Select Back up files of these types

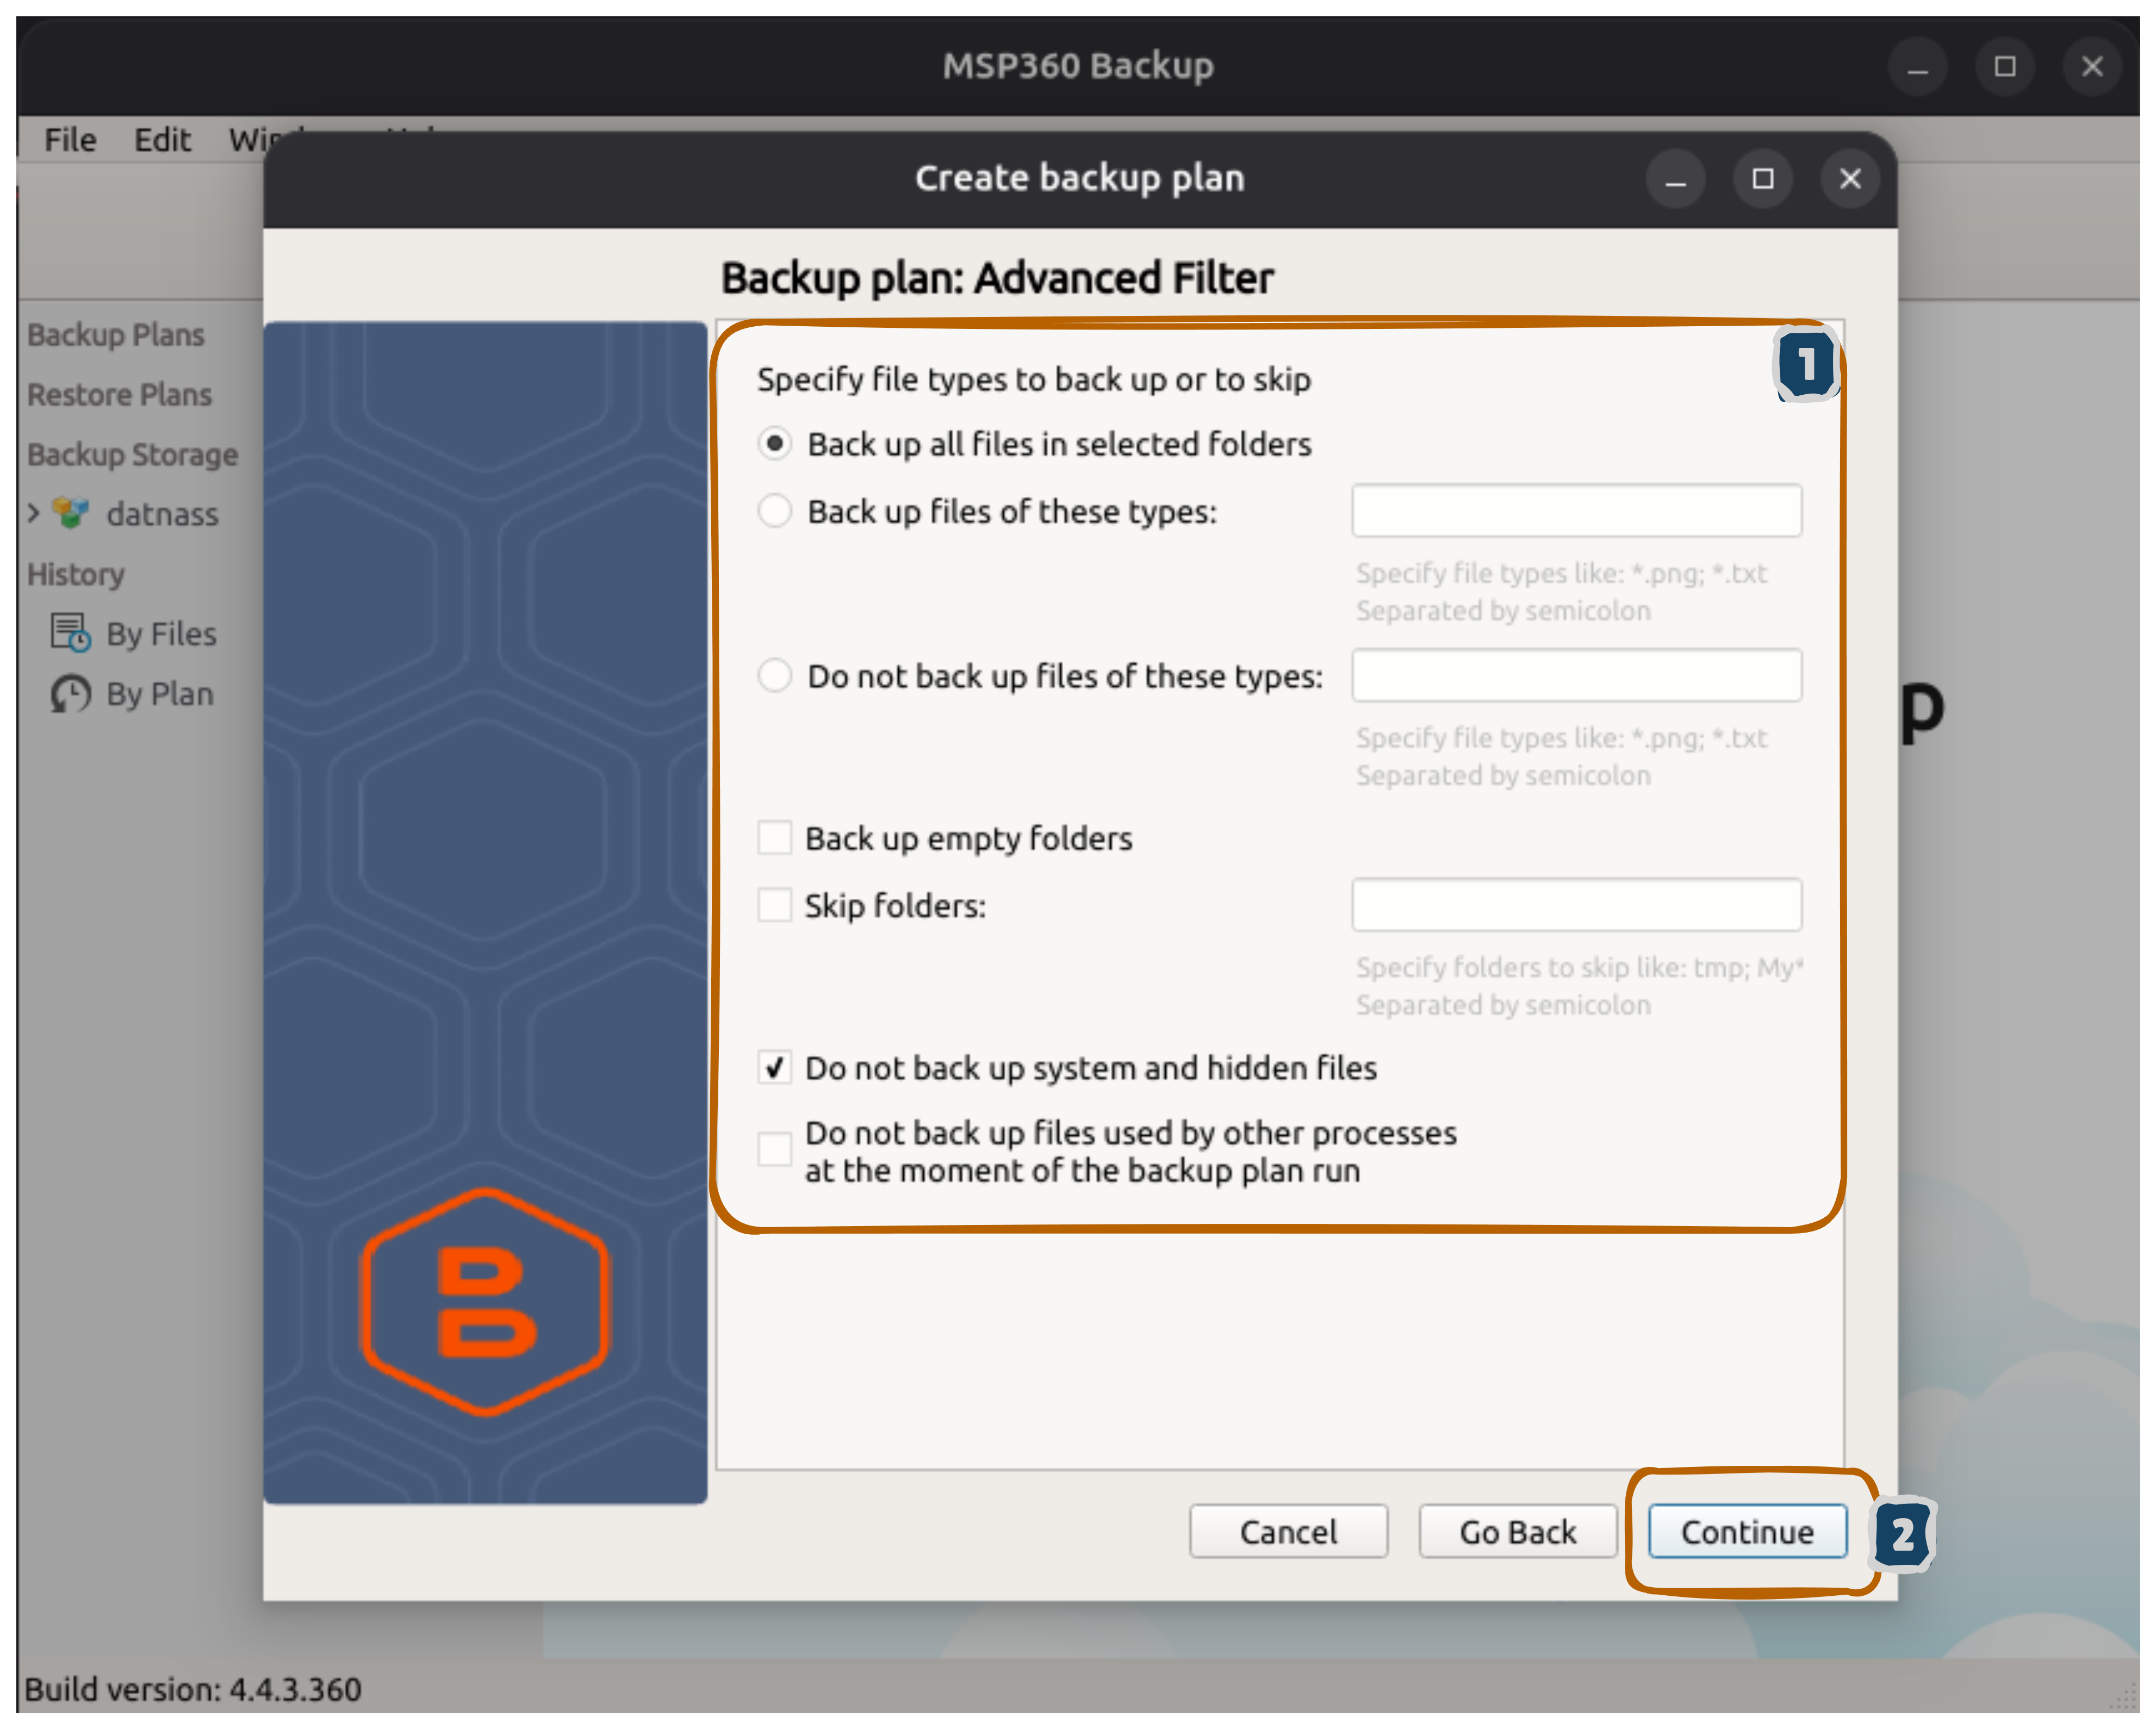click(x=775, y=511)
